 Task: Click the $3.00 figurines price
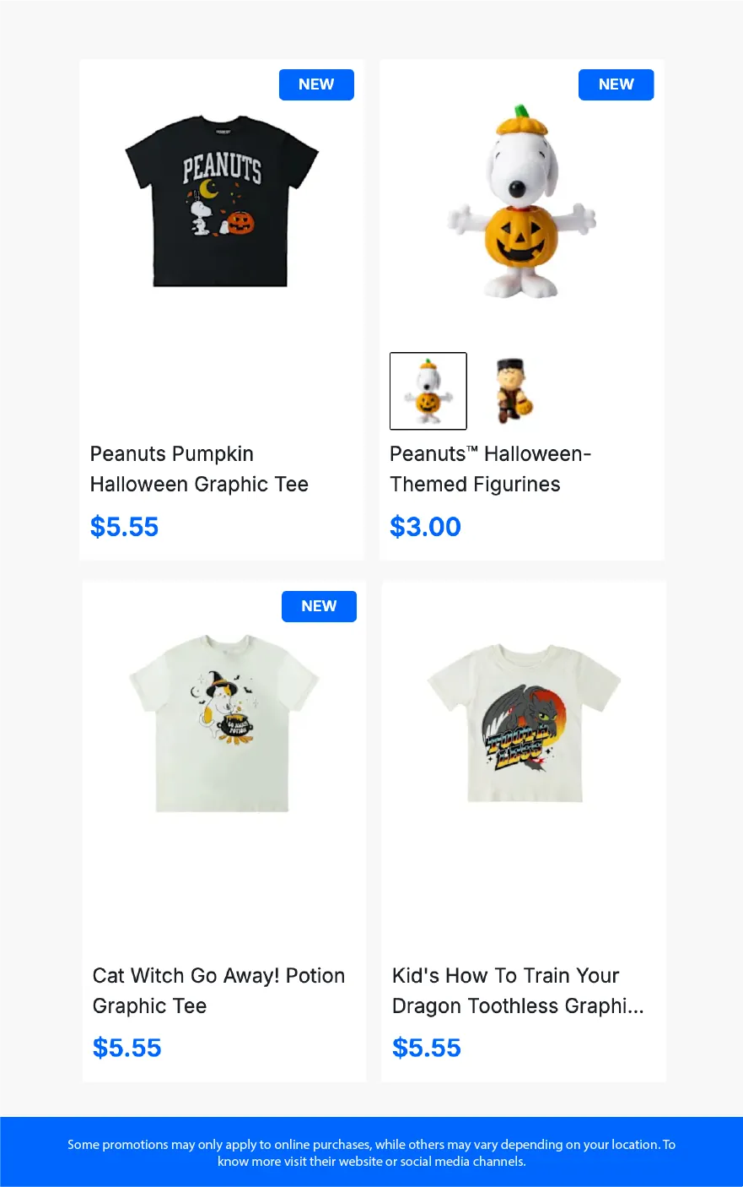425,527
